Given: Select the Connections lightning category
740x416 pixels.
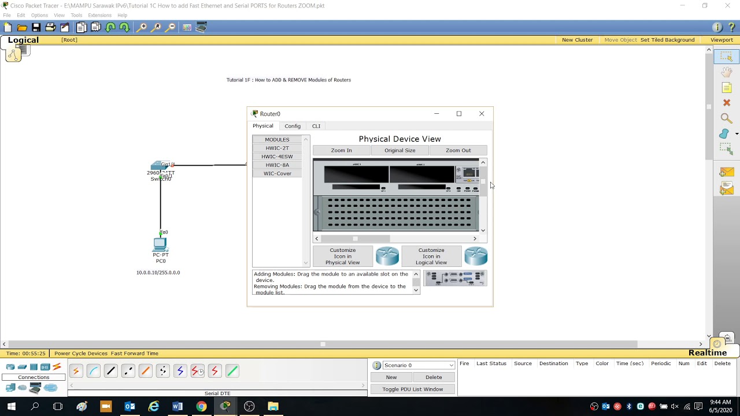Looking at the screenshot, I should 57,367.
